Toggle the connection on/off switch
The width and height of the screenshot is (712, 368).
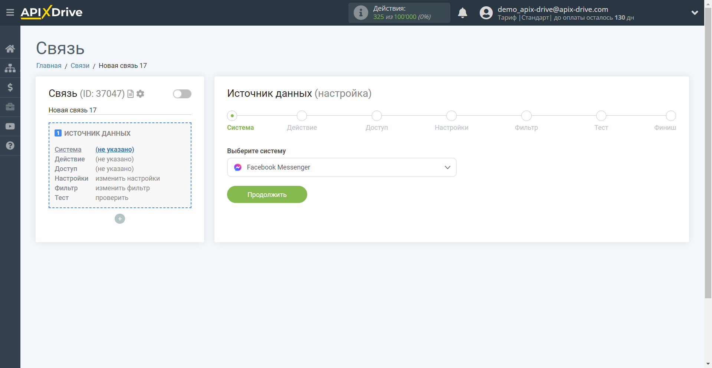pyautogui.click(x=182, y=94)
